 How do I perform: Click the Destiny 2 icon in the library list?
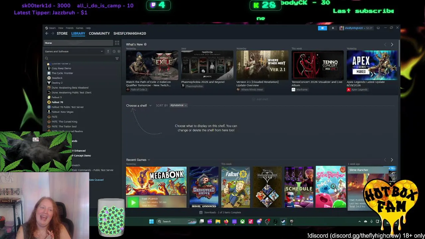click(x=49, y=83)
